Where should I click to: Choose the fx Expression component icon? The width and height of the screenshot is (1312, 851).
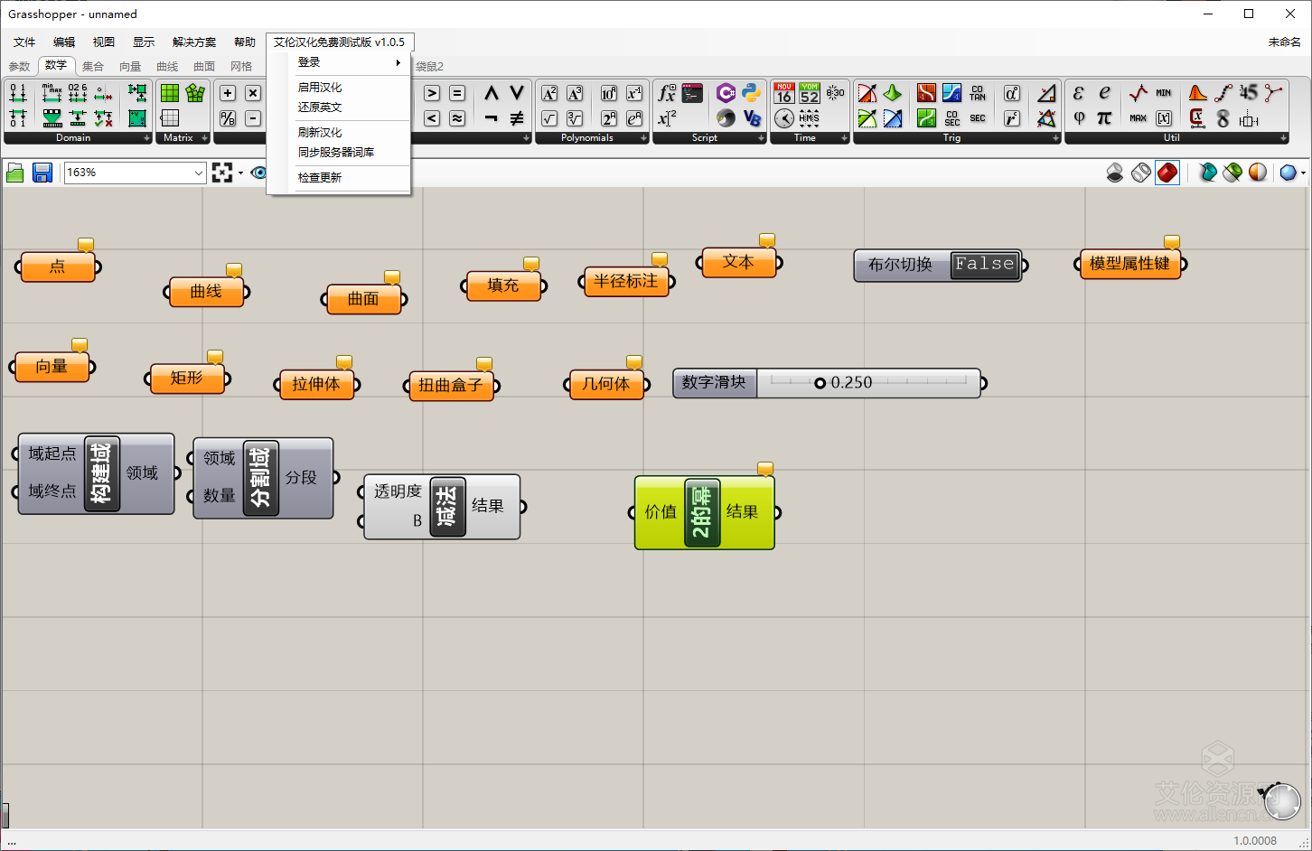pos(667,93)
